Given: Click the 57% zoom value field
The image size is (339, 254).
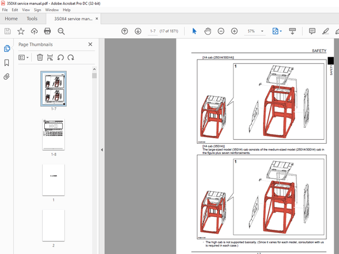Looking at the screenshot, I should pyautogui.click(x=251, y=31).
